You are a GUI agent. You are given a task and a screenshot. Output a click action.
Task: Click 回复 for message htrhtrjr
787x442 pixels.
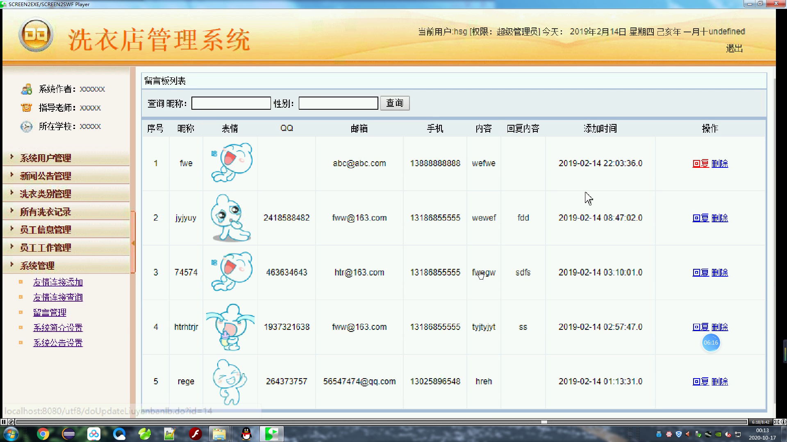[701, 327]
